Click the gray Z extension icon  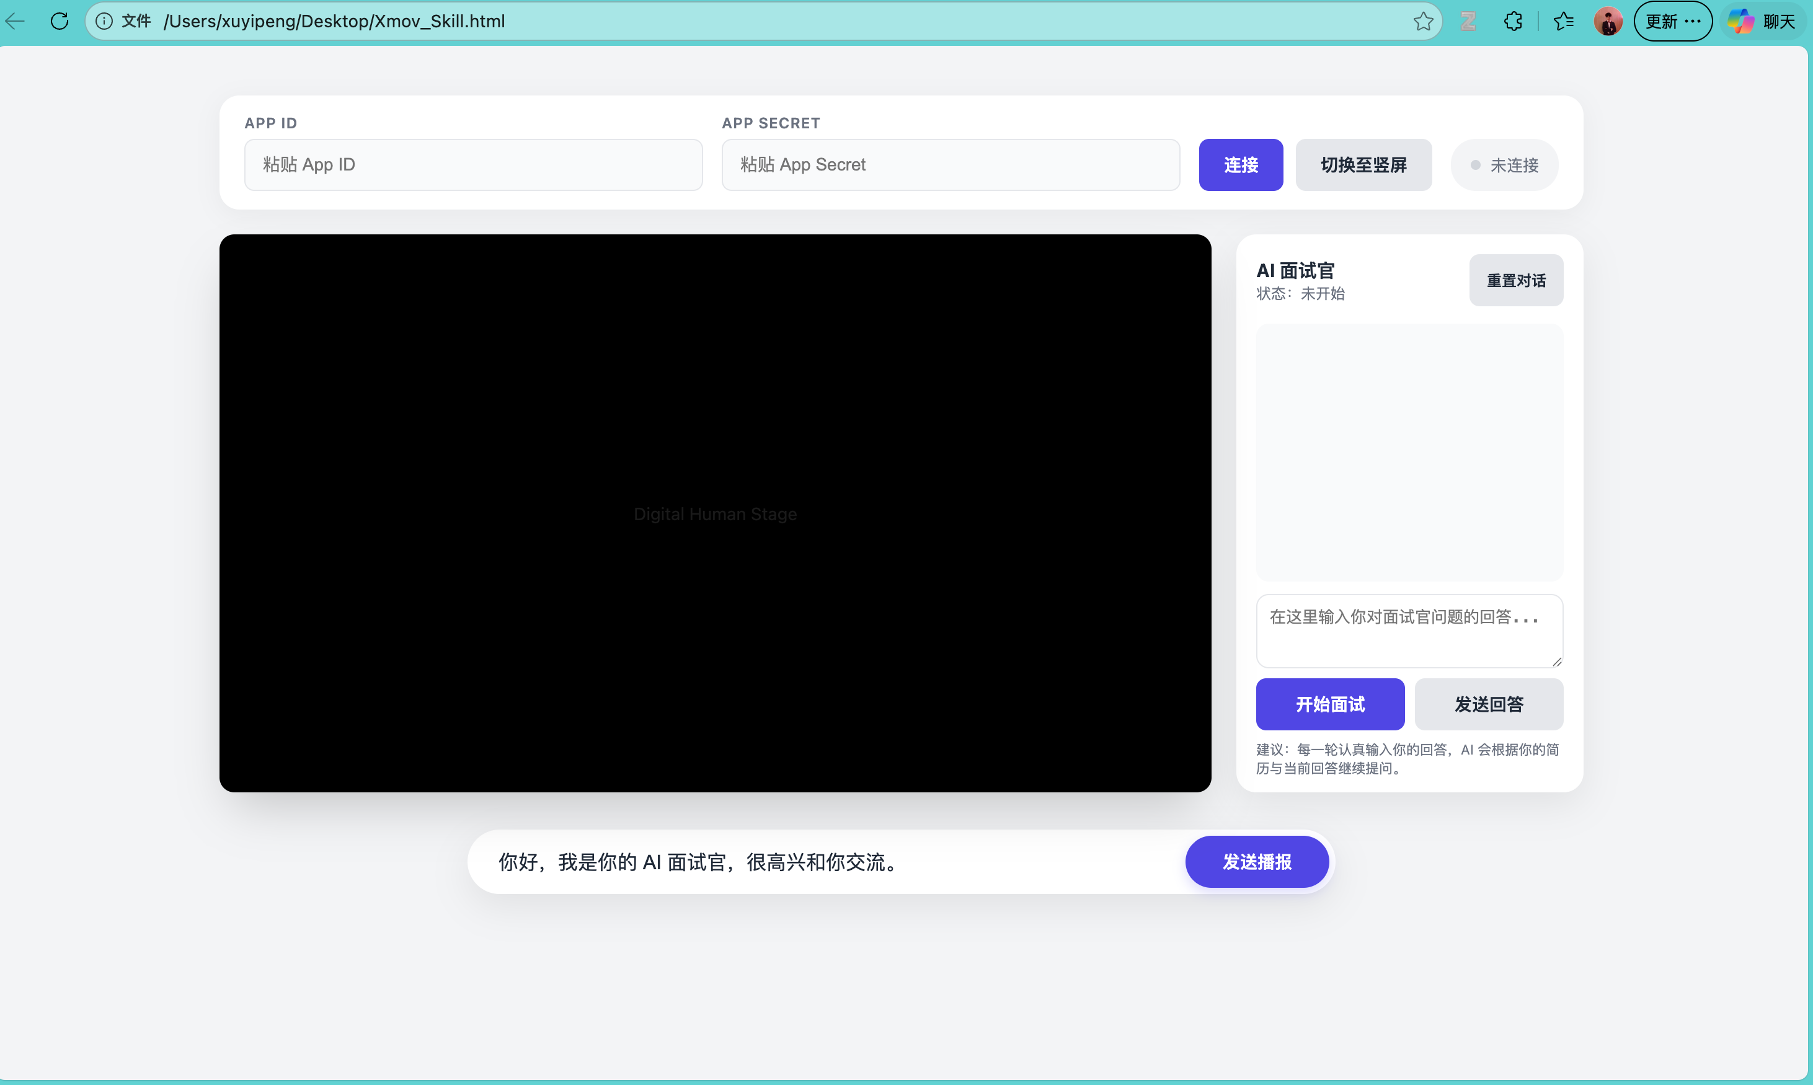point(1468,21)
